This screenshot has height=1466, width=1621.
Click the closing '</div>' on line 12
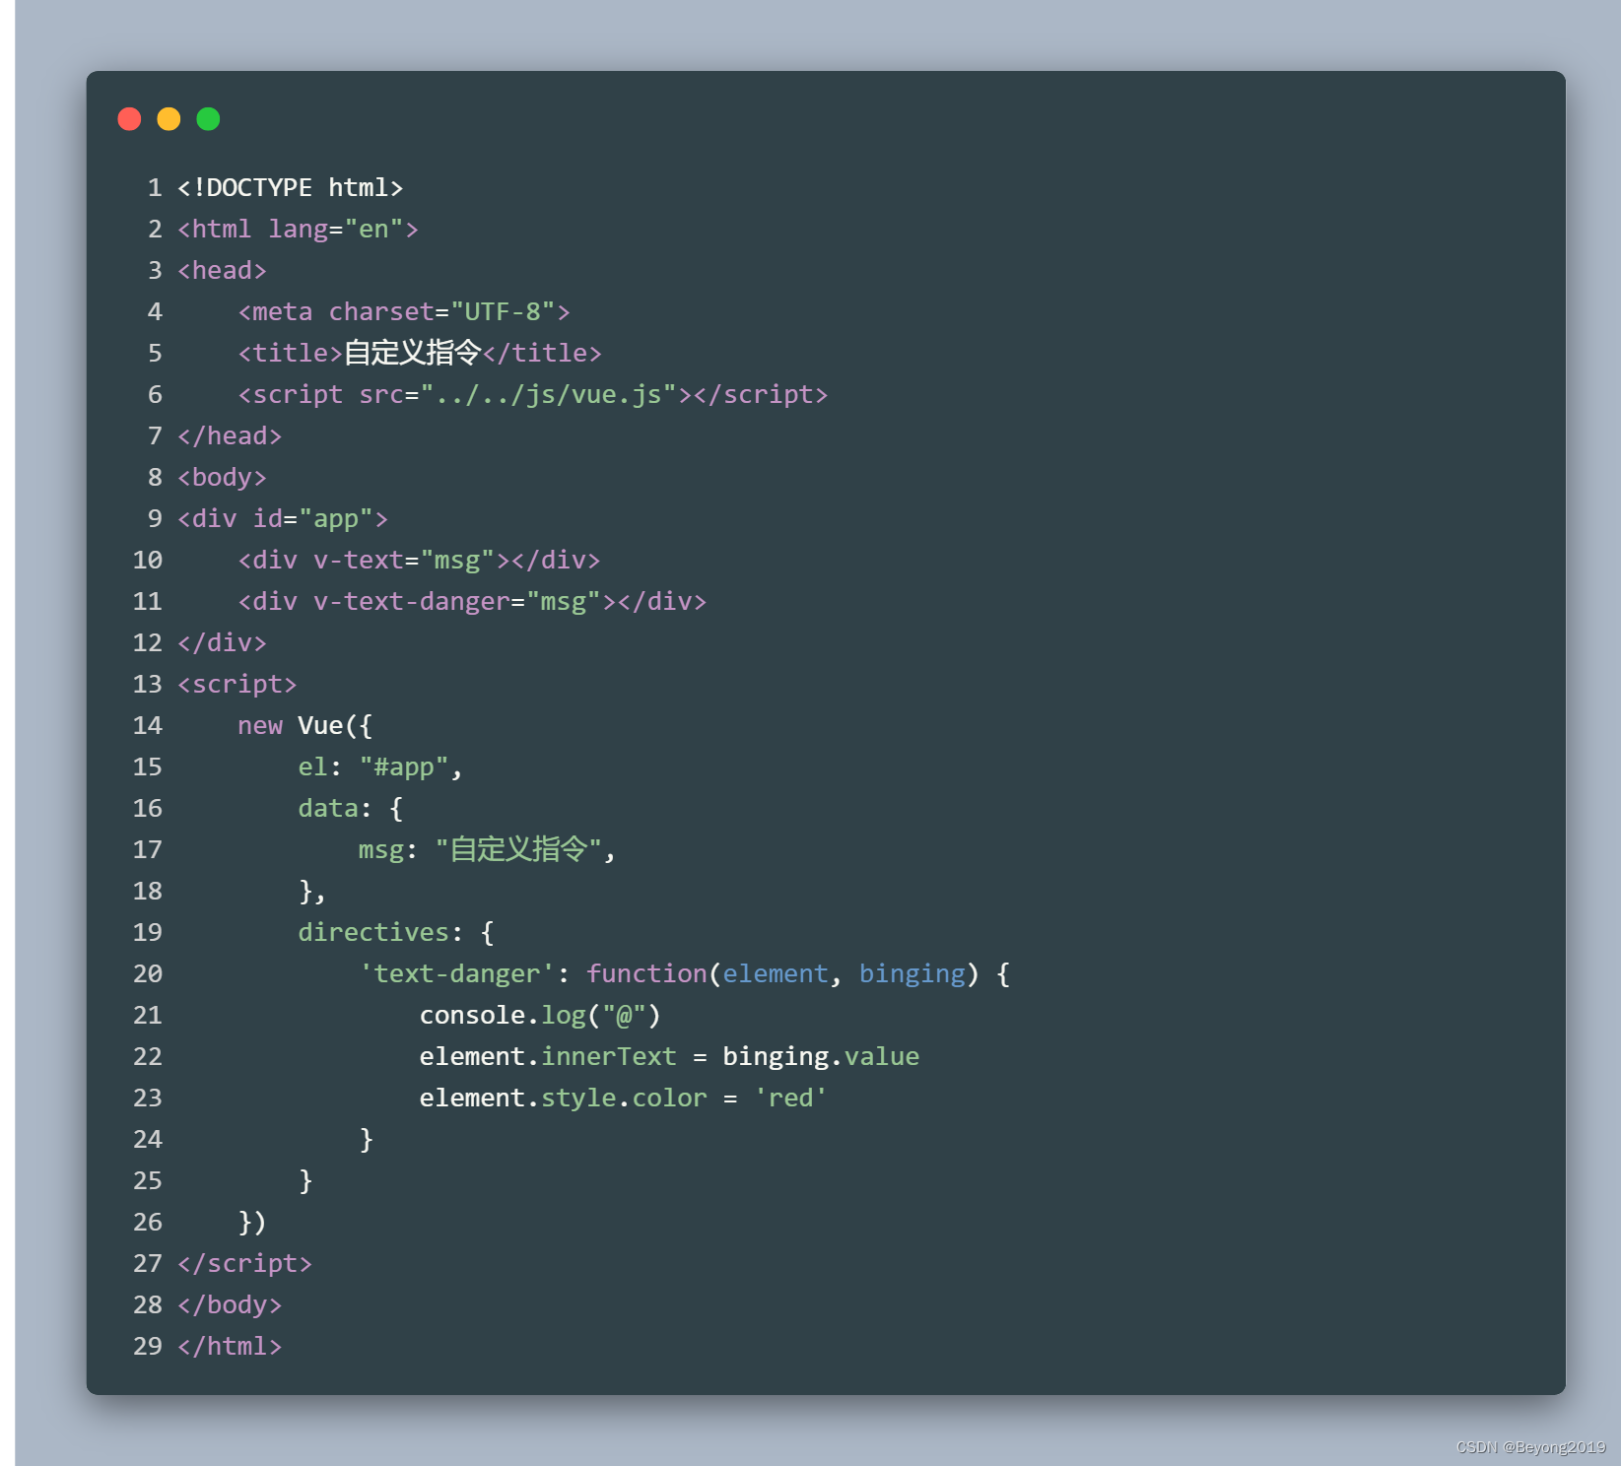point(222,642)
